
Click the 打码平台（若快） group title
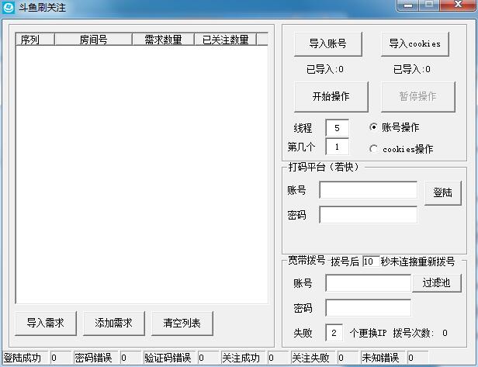pos(324,167)
